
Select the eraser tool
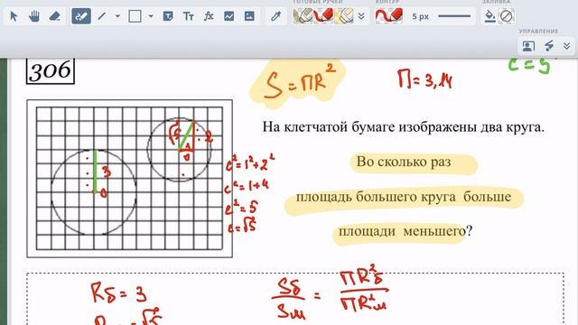pyautogui.click(x=54, y=16)
